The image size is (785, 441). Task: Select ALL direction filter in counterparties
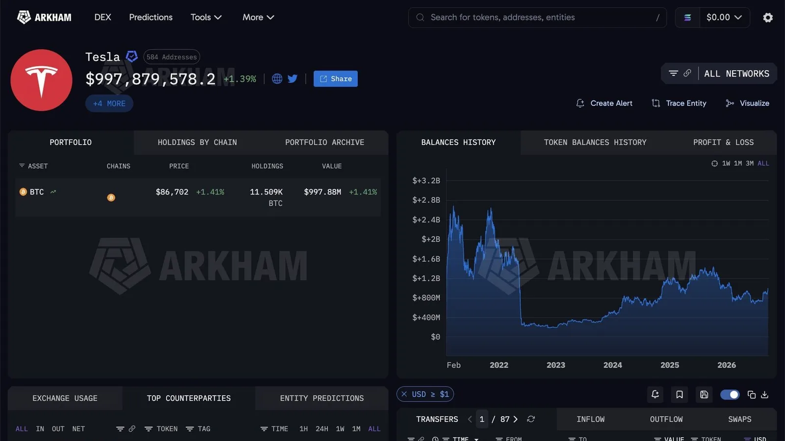pos(22,429)
